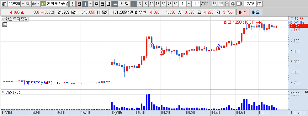Expand the 일 period count dropdown
The height and width of the screenshot is (116, 308).
[x=90, y=4]
